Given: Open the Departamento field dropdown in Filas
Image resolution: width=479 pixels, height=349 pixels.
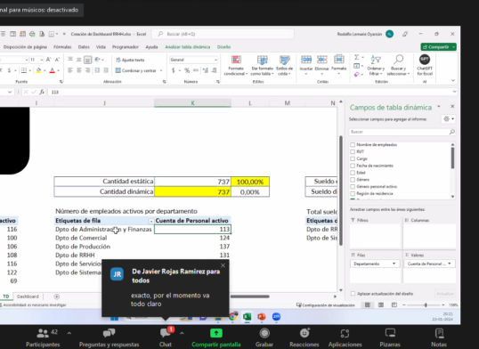Looking at the screenshot, I should coord(394,264).
